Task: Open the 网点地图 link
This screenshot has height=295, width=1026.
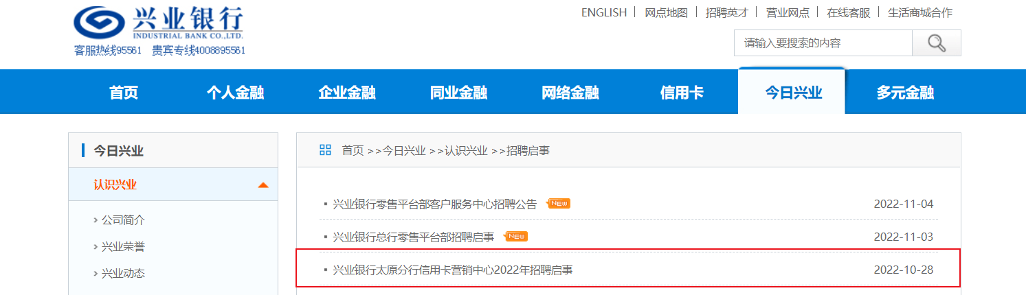Action: (666, 12)
